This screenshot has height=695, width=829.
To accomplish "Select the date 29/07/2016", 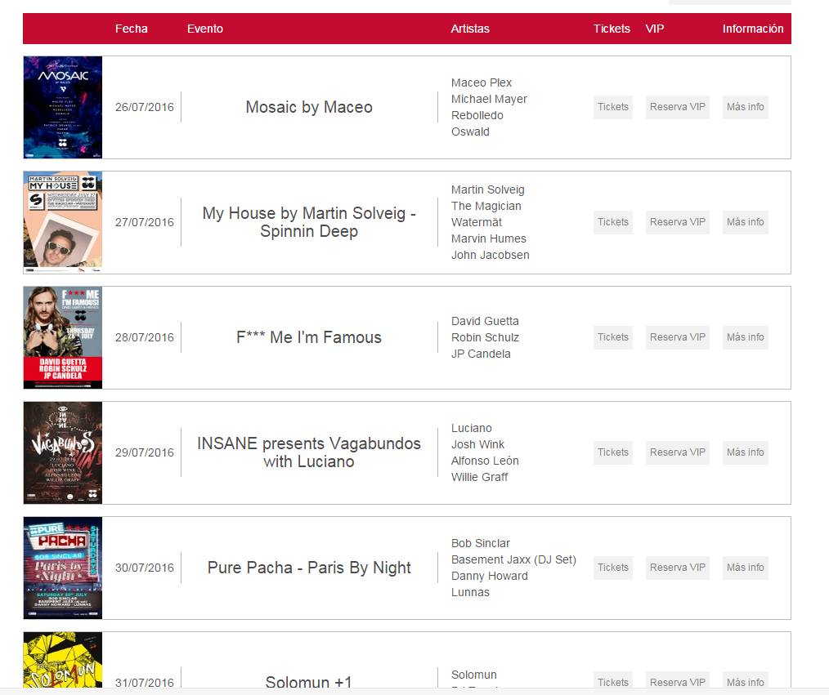I will click(145, 452).
